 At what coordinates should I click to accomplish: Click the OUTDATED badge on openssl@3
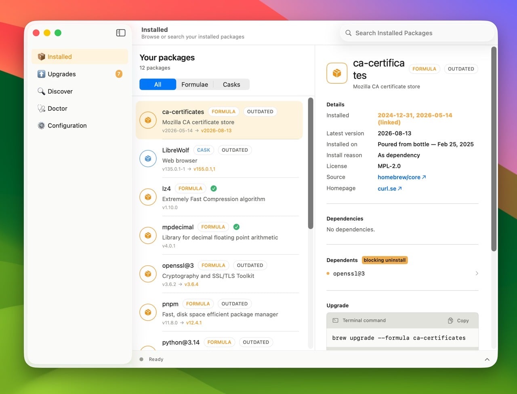(250, 265)
